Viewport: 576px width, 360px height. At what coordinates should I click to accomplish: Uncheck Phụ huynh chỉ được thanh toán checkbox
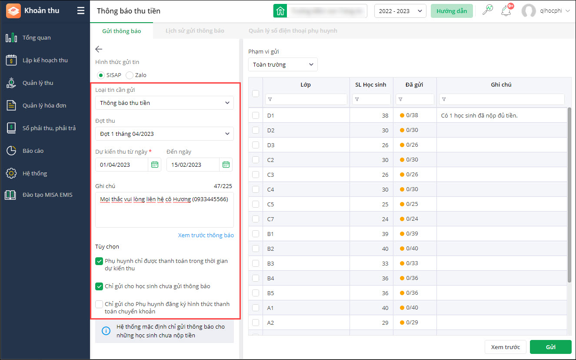[x=99, y=261]
